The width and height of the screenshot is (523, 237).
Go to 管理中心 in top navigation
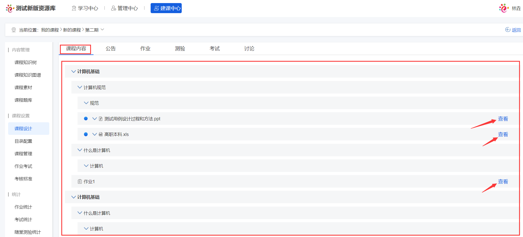[x=125, y=8]
